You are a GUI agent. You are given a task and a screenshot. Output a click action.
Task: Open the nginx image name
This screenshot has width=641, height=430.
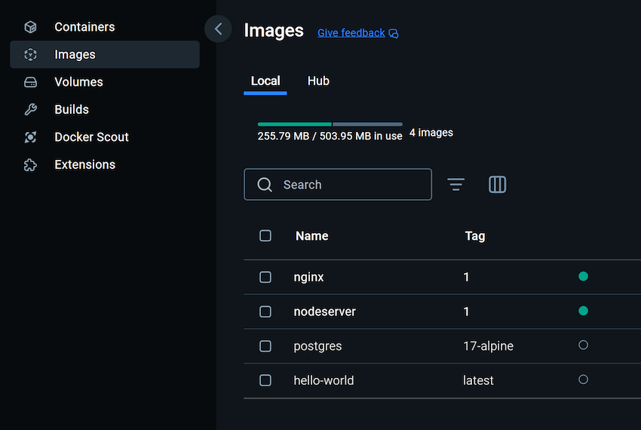[x=308, y=277]
